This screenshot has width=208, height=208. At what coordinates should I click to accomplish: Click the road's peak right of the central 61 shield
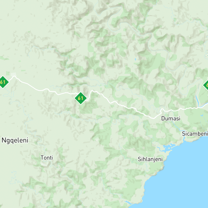92,91
